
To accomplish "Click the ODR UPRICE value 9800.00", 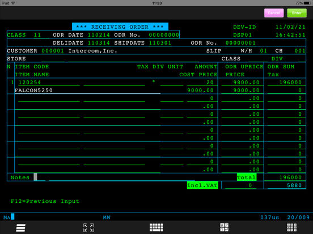I will click(x=246, y=83).
